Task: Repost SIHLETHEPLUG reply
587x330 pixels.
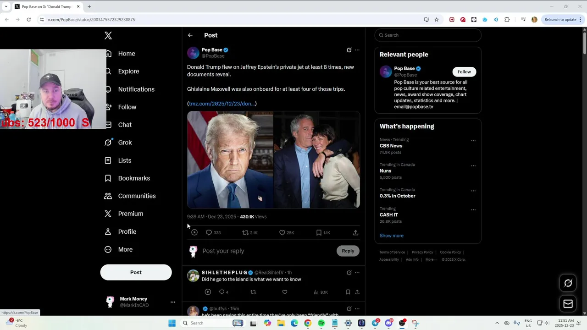Action: 253,292
